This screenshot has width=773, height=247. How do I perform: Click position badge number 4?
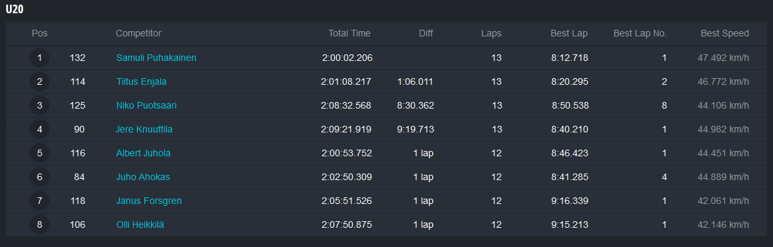[x=40, y=129]
